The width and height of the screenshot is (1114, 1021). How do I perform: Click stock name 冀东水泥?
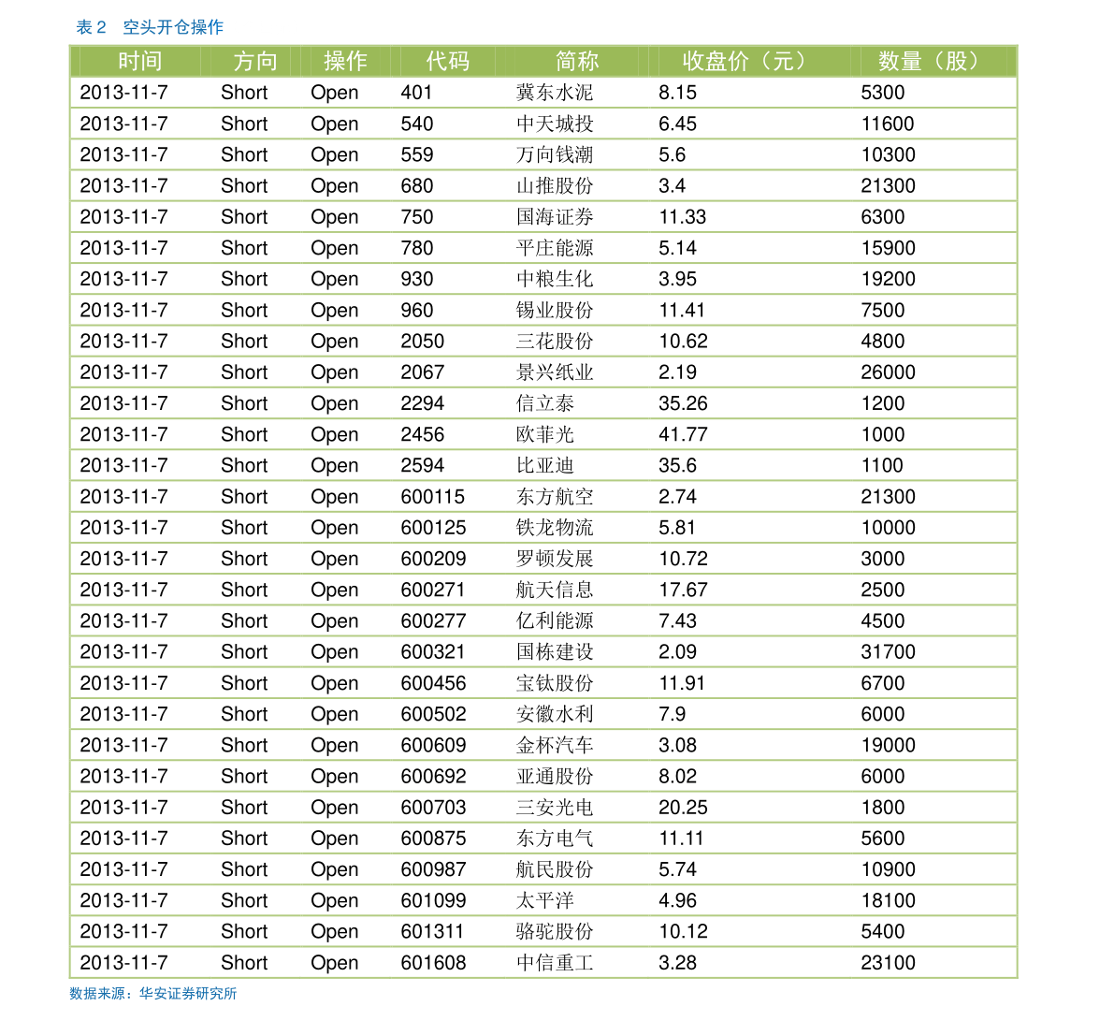coord(554,93)
